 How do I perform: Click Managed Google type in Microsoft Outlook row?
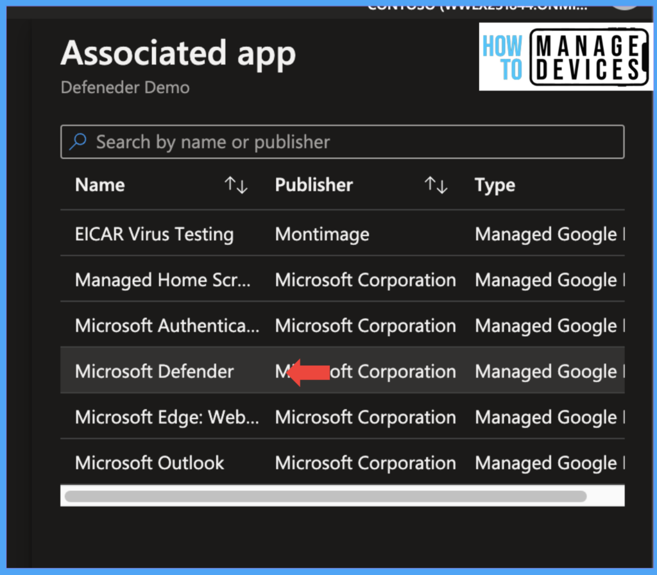549,463
